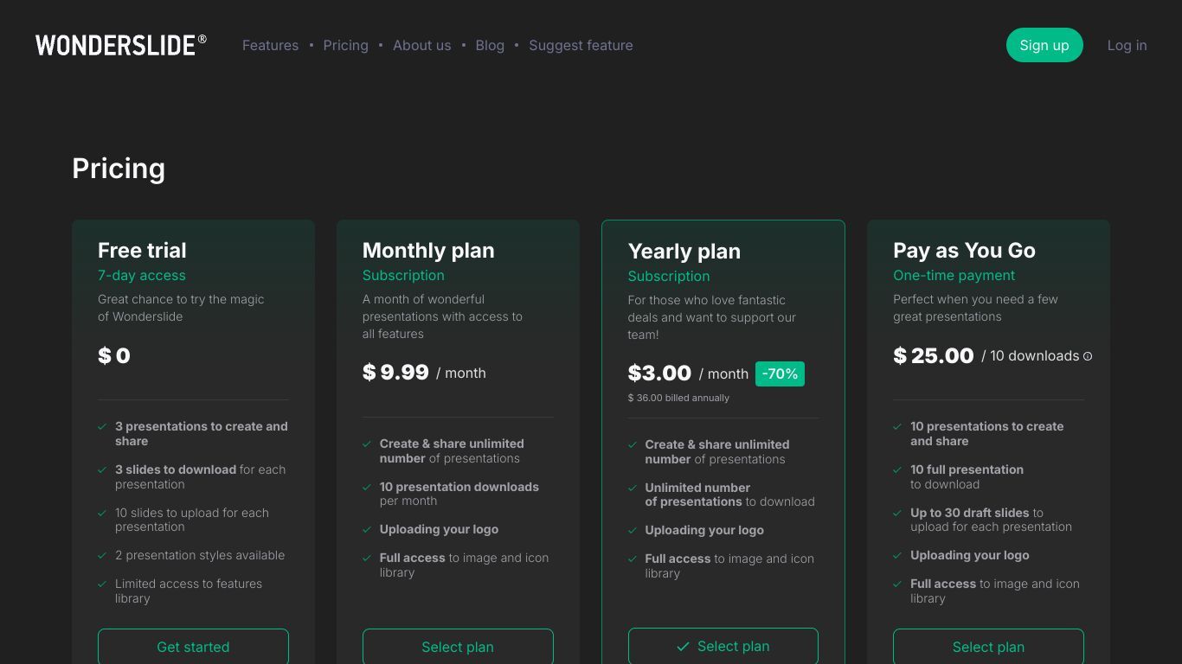Click the Wonderslide logo
Screen dimensions: 1182x664
click(x=121, y=45)
